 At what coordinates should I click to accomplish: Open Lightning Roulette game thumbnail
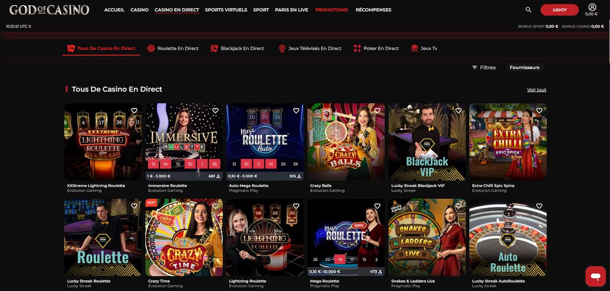pos(265,238)
